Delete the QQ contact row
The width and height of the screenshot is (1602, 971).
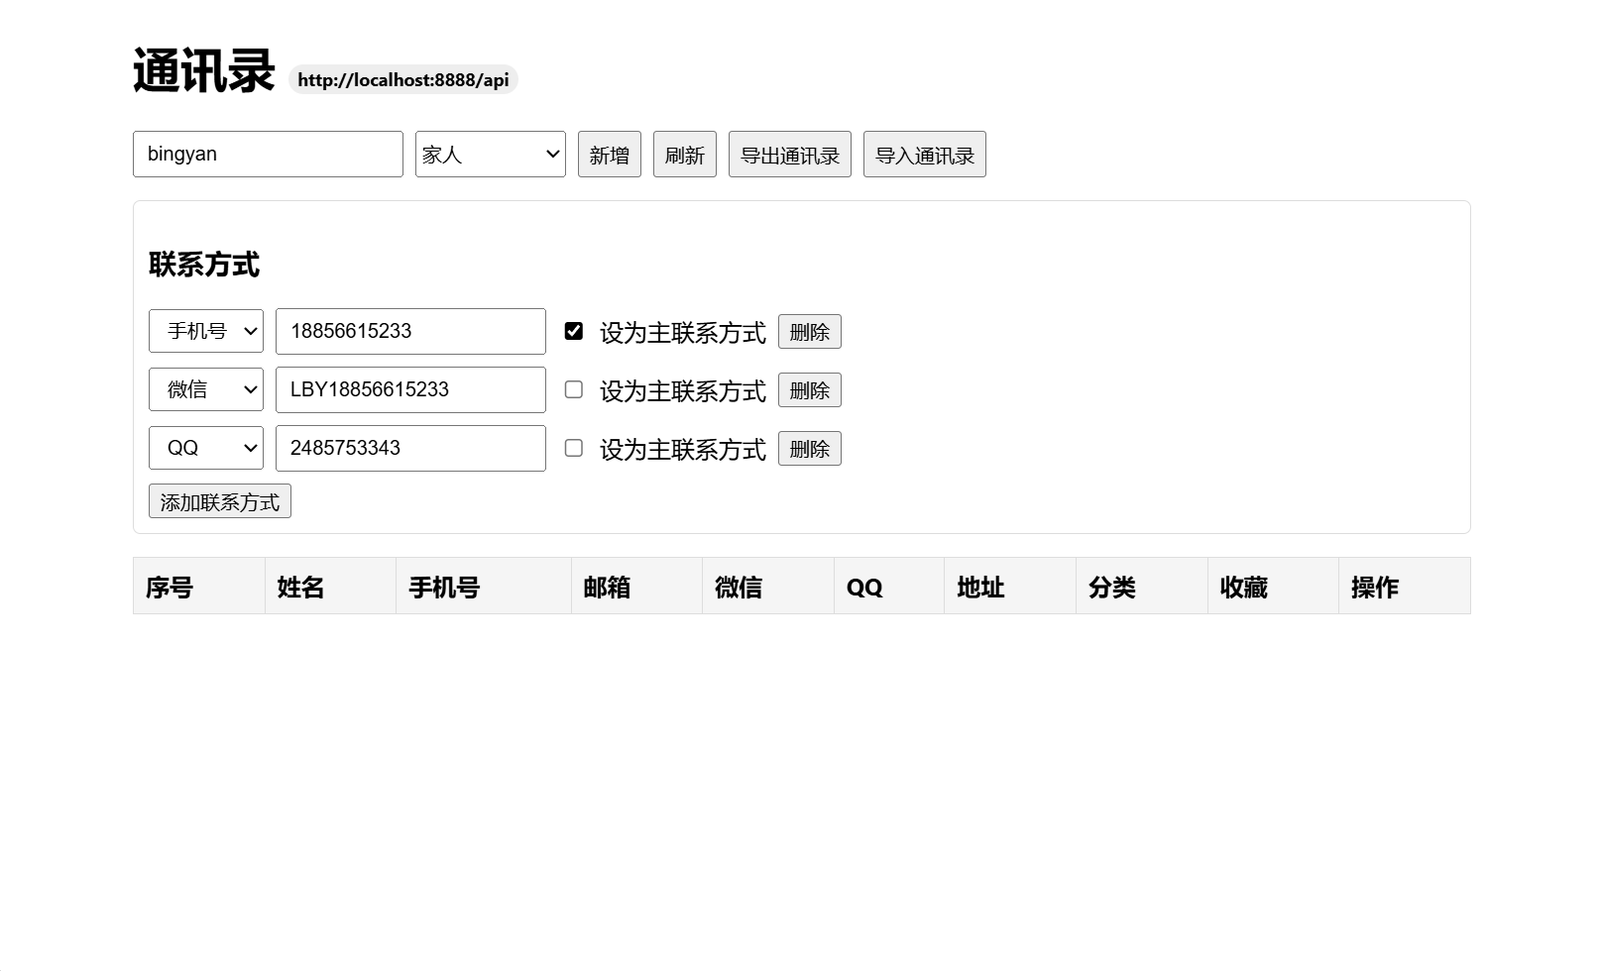click(810, 449)
